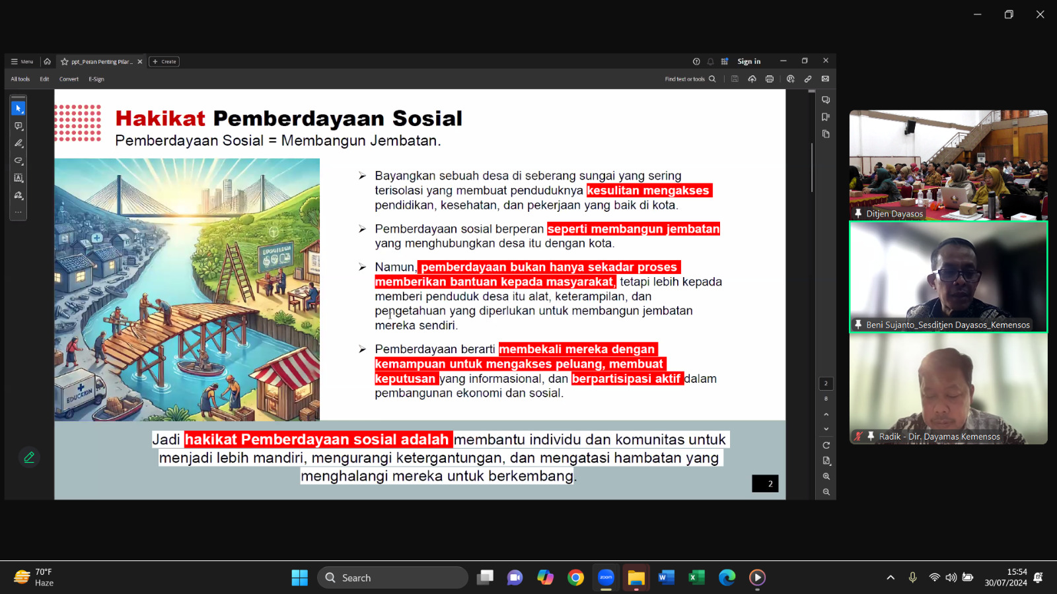This screenshot has width=1057, height=594.
Task: Open the Page thumbnails pane
Action: (x=826, y=134)
